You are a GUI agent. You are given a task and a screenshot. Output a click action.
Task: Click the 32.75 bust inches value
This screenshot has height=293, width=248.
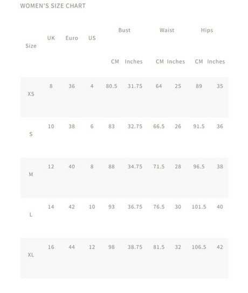[x=135, y=126]
